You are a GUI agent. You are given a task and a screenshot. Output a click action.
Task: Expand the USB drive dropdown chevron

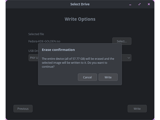[x=129, y=58]
